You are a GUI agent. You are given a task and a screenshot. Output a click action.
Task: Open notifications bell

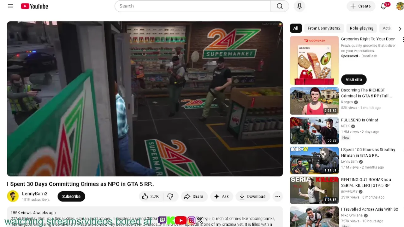point(384,6)
